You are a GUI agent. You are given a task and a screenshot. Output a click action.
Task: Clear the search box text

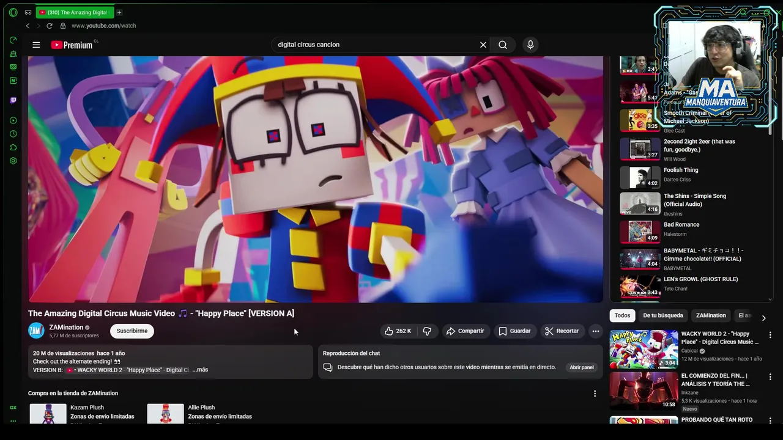pos(483,45)
